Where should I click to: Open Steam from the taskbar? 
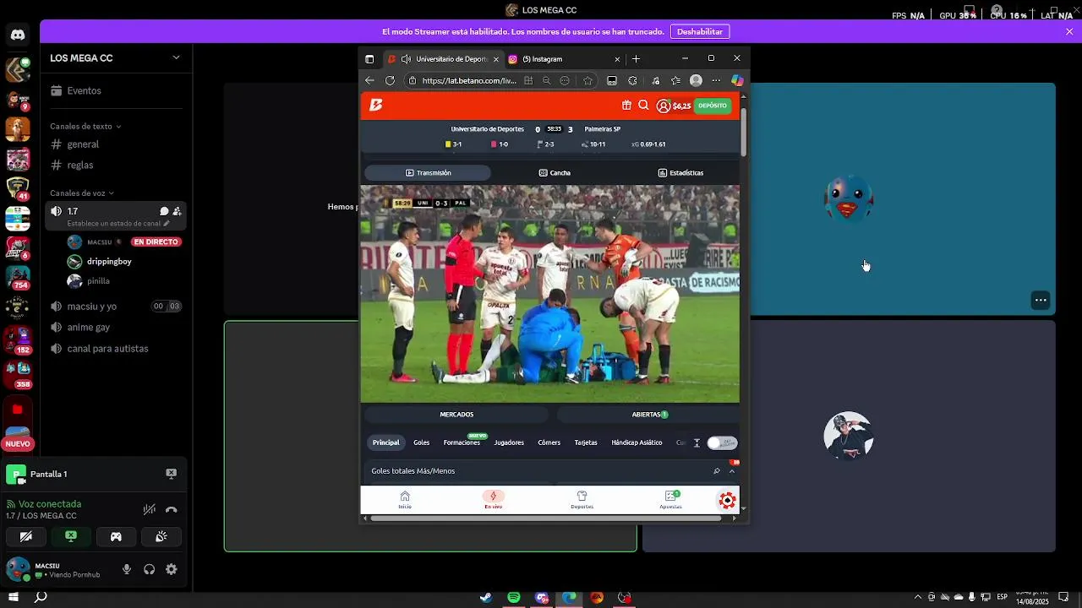[x=486, y=597]
